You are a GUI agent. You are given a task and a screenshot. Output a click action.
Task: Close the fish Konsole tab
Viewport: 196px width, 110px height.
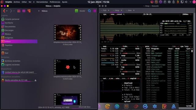click(109, 10)
